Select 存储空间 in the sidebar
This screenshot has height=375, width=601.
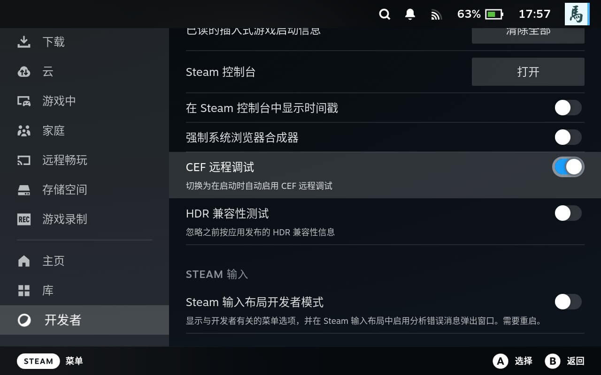[65, 190]
